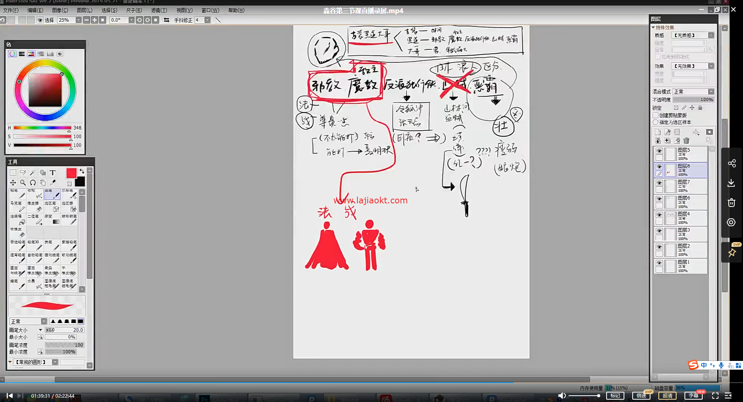Open the 帮助(H) menu
Image resolution: width=743 pixels, height=402 pixels.
pyautogui.click(x=236, y=10)
